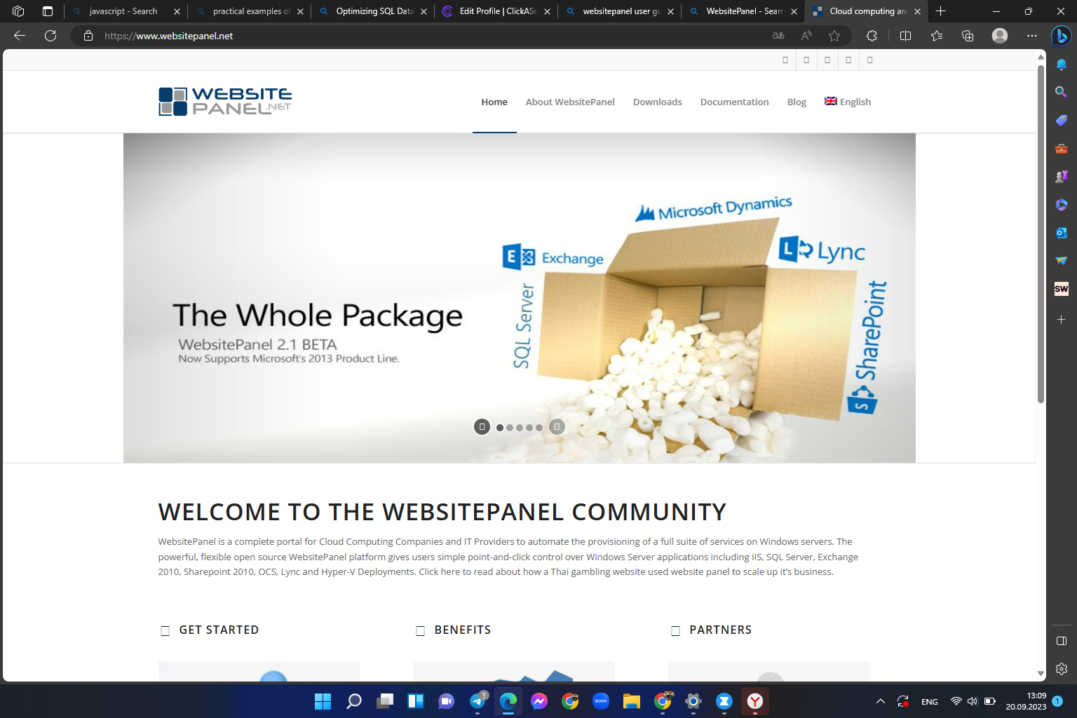Open the SW sidebar app

coord(1062,289)
